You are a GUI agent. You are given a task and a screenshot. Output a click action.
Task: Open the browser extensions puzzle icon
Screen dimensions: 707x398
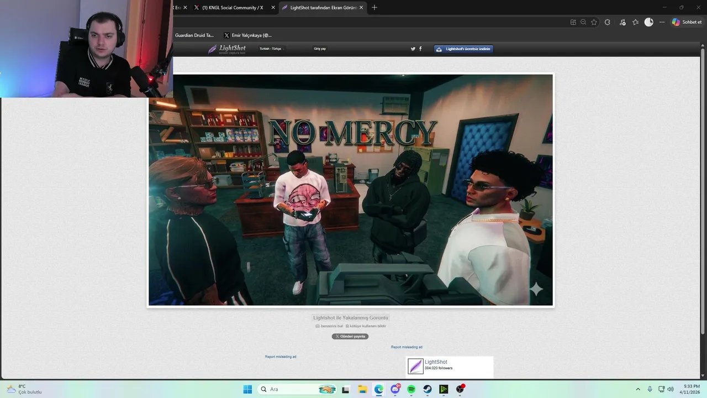pos(608,22)
